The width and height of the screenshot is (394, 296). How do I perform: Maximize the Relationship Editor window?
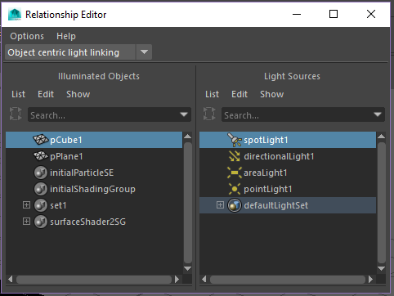coord(334,14)
